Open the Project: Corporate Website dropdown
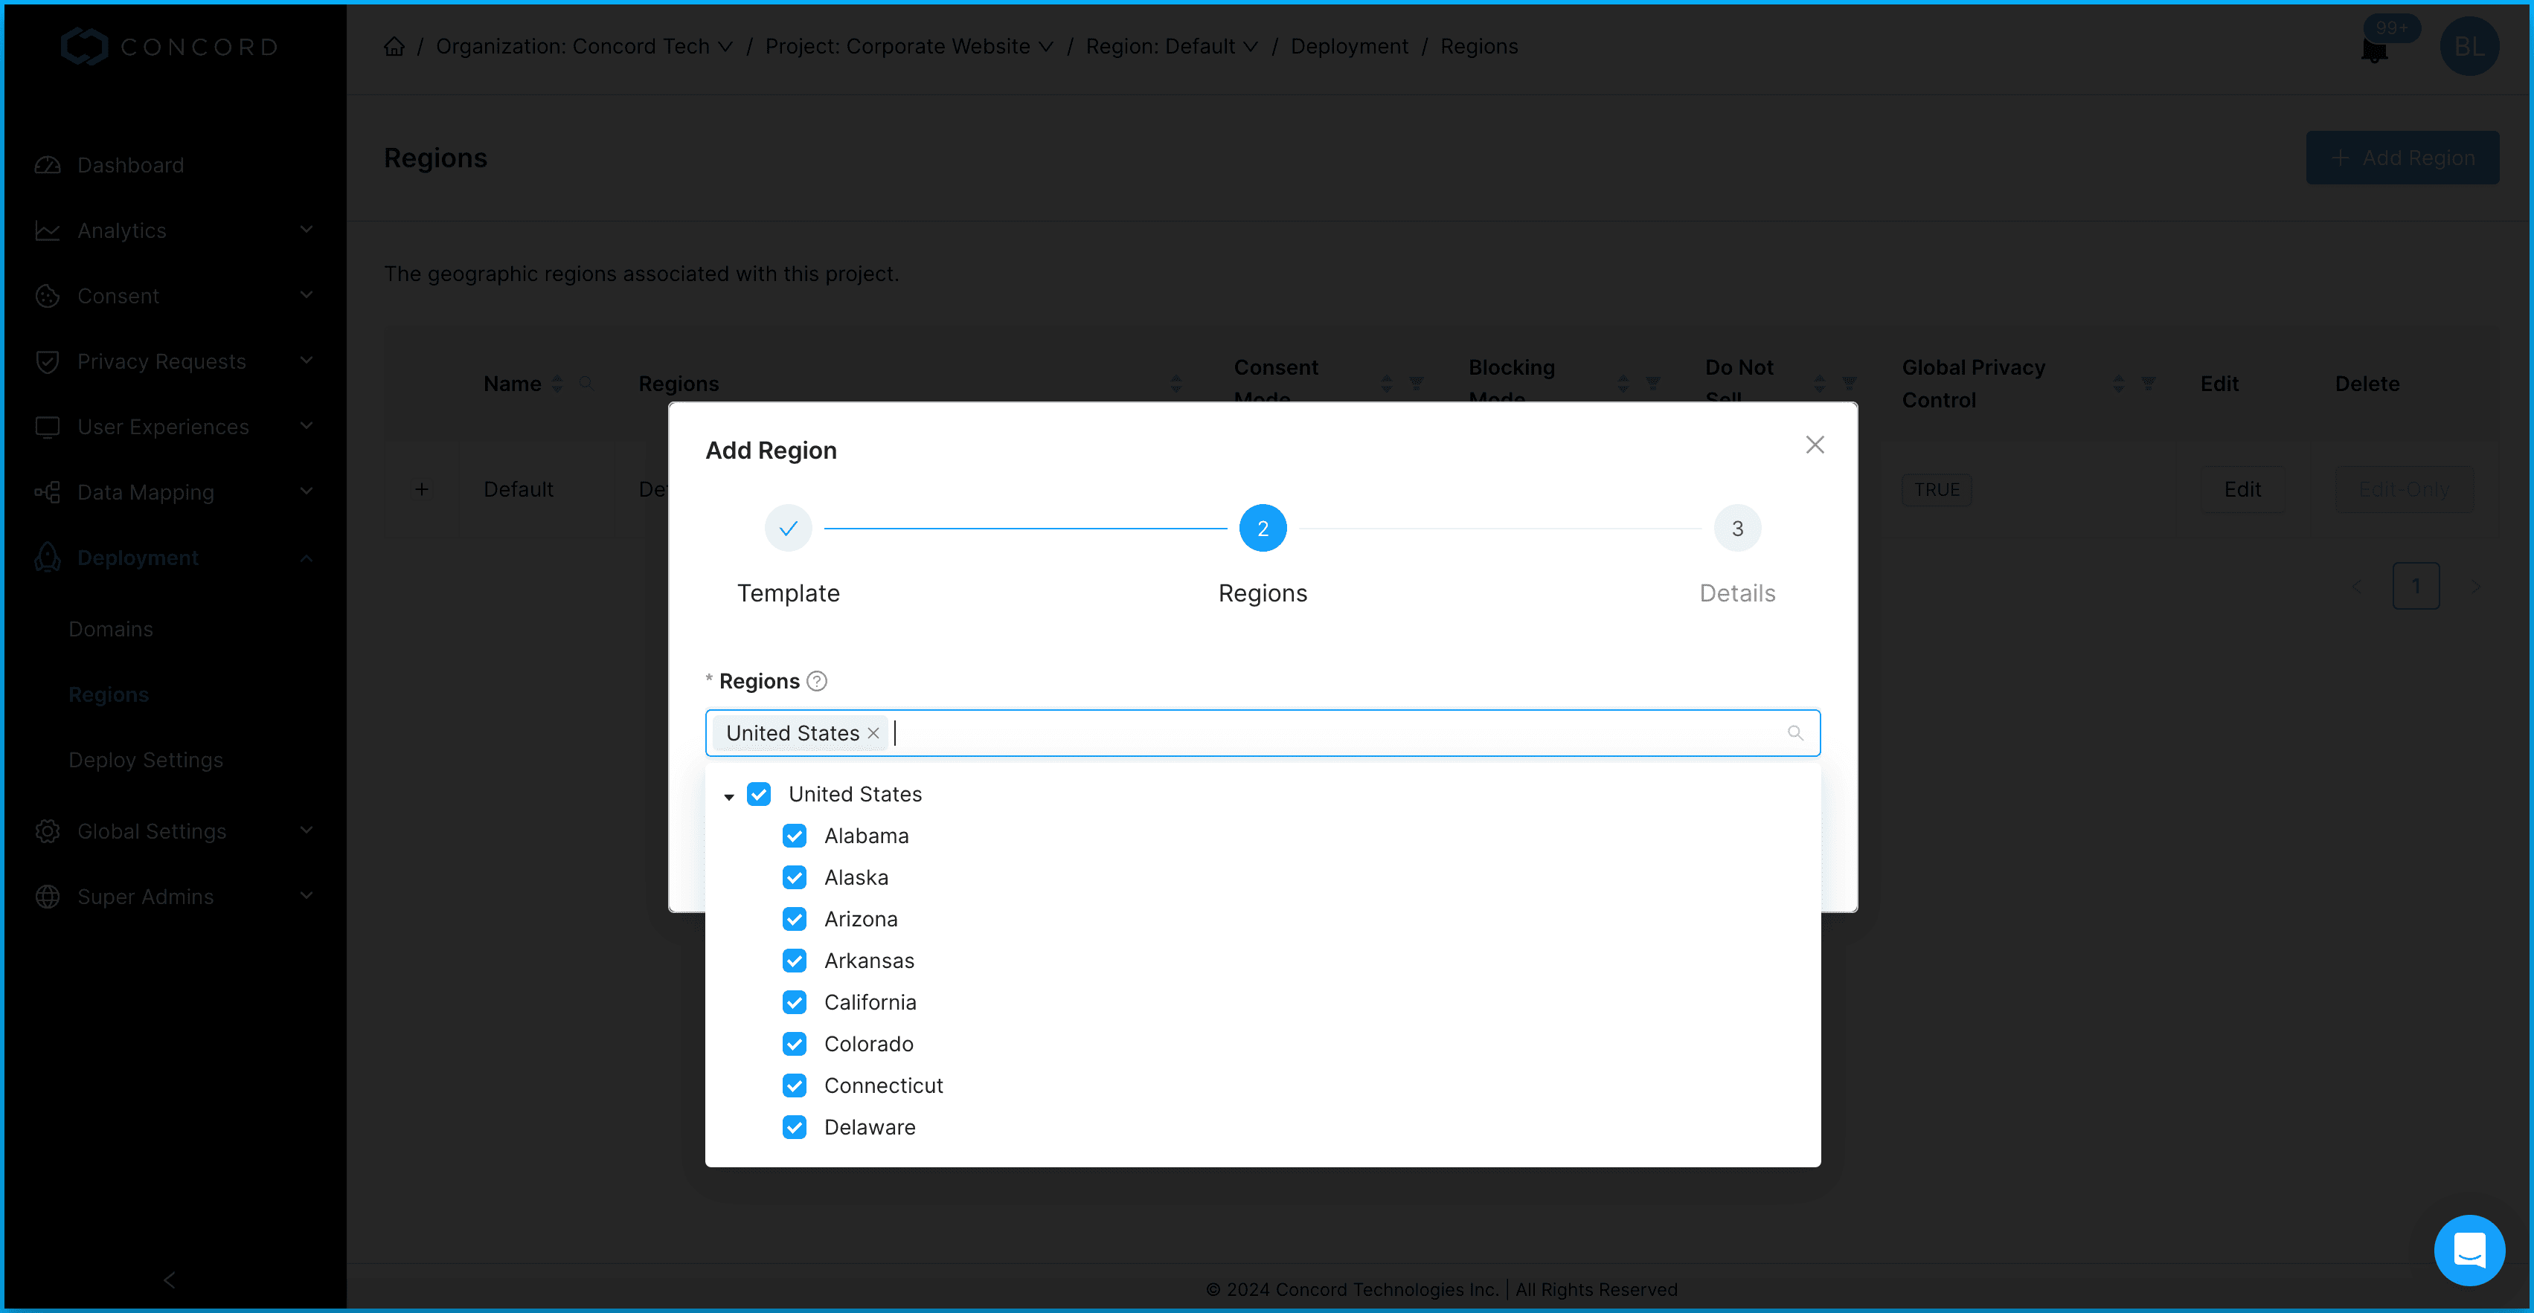The image size is (2534, 1313). pos(909,46)
